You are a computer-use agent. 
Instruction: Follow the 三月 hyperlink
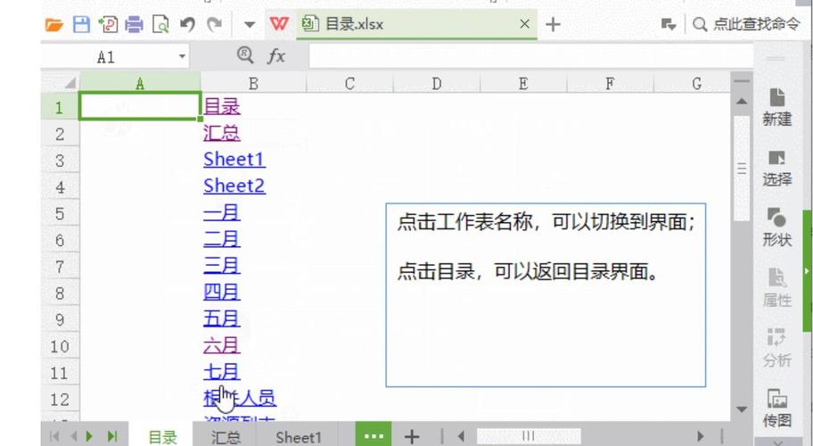(x=222, y=266)
